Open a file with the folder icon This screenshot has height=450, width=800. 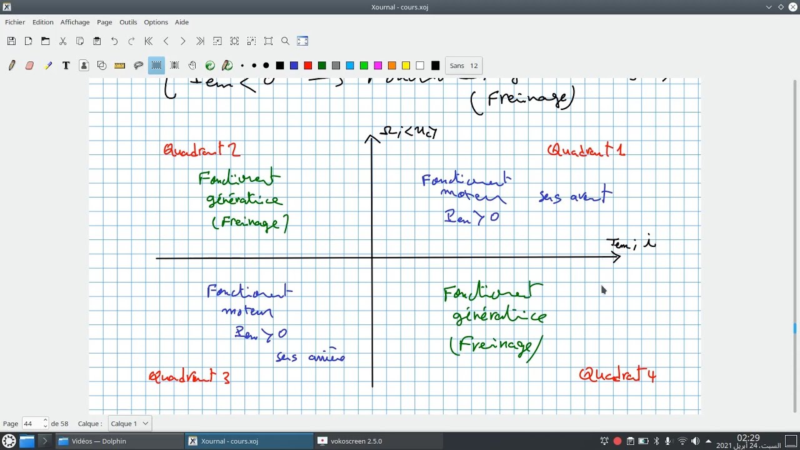[46, 41]
